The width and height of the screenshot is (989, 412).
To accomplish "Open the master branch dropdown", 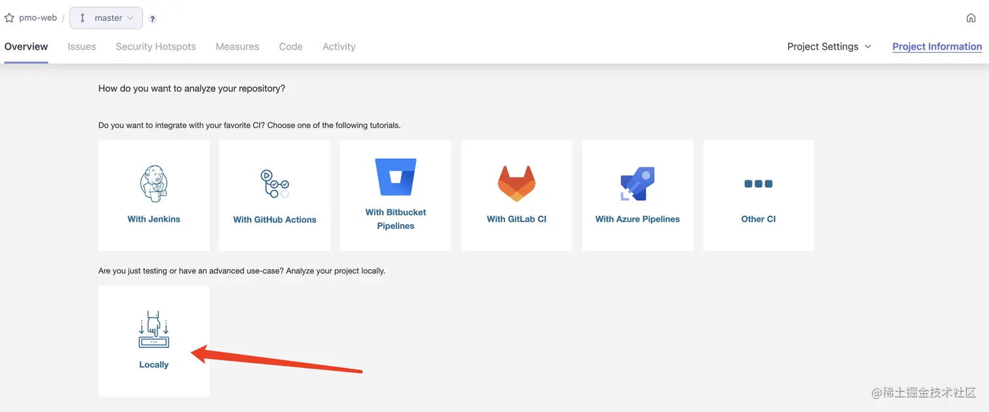I will pyautogui.click(x=106, y=18).
